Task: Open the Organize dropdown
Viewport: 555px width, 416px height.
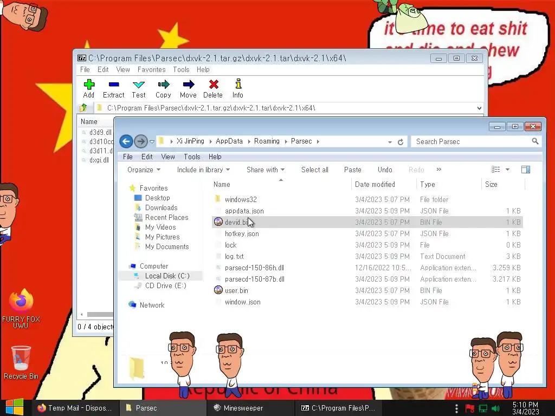Action: point(144,170)
